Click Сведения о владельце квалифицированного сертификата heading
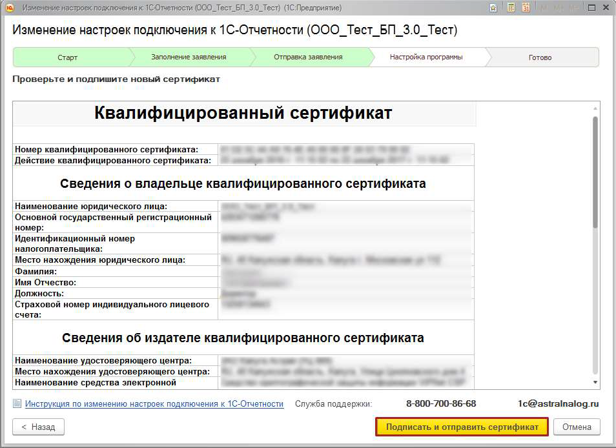616x448 pixels. click(243, 183)
